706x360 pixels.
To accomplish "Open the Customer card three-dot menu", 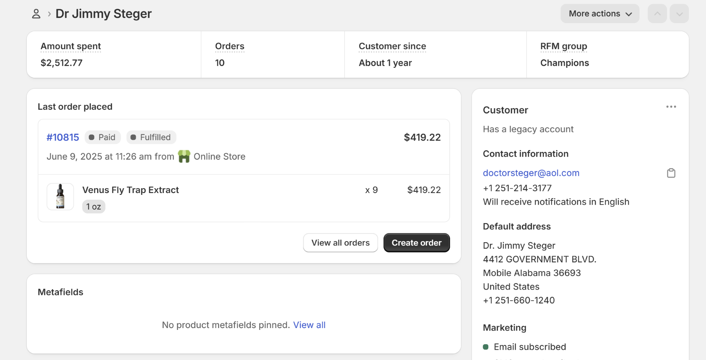I will (x=671, y=107).
